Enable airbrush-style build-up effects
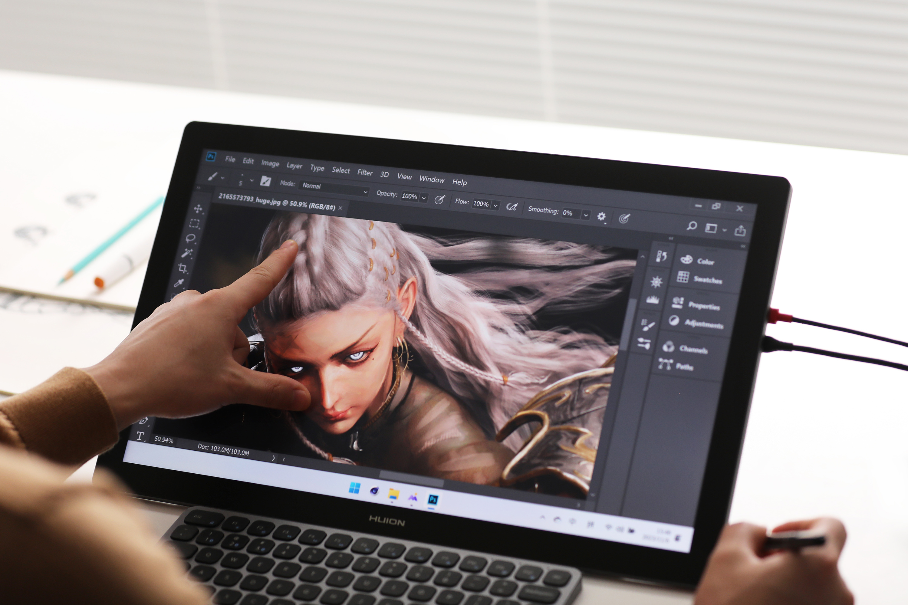Viewport: 908px width, 605px height. coord(512,207)
